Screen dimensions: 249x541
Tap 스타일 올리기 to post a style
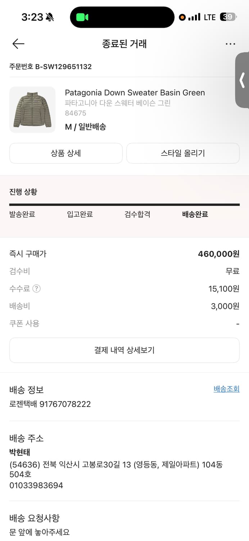183,153
